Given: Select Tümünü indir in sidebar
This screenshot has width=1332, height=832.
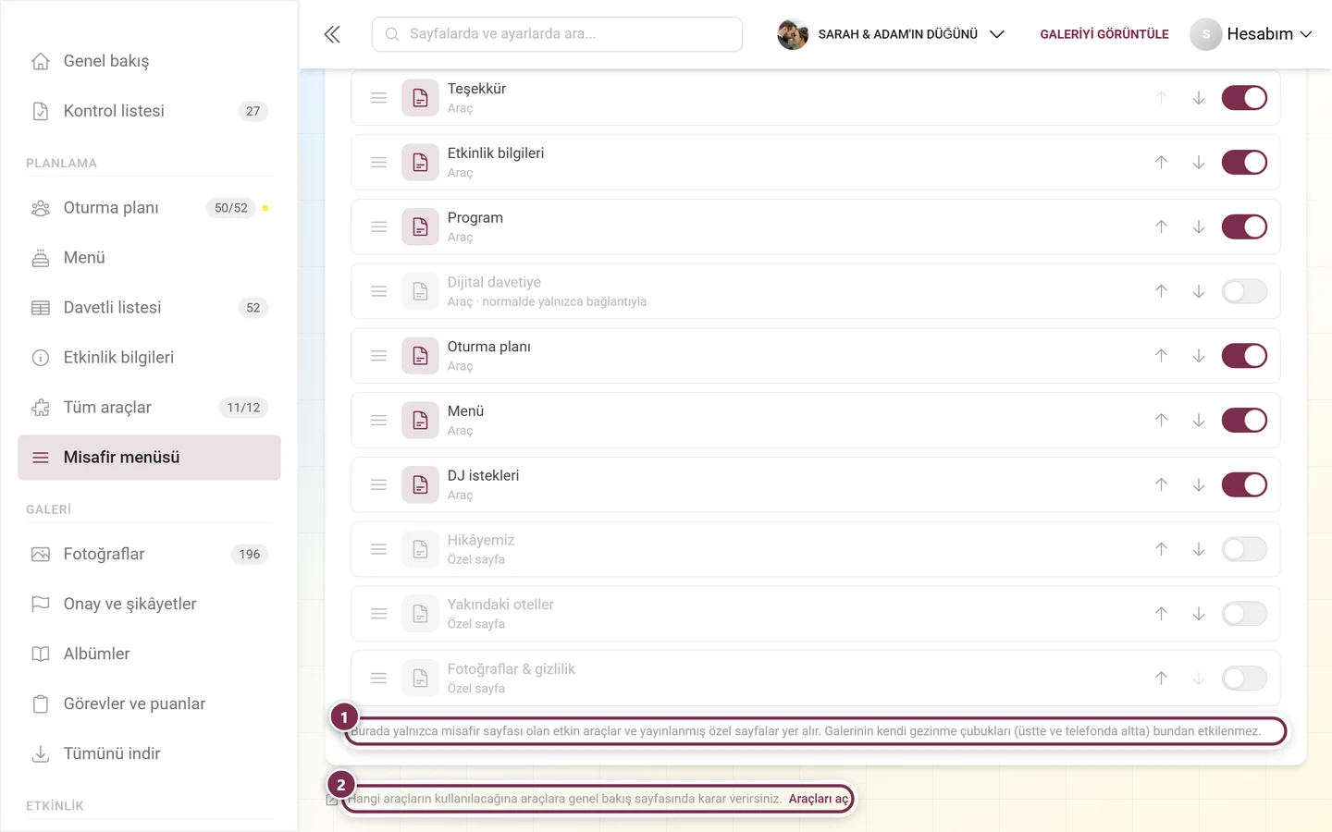Looking at the screenshot, I should [149, 754].
